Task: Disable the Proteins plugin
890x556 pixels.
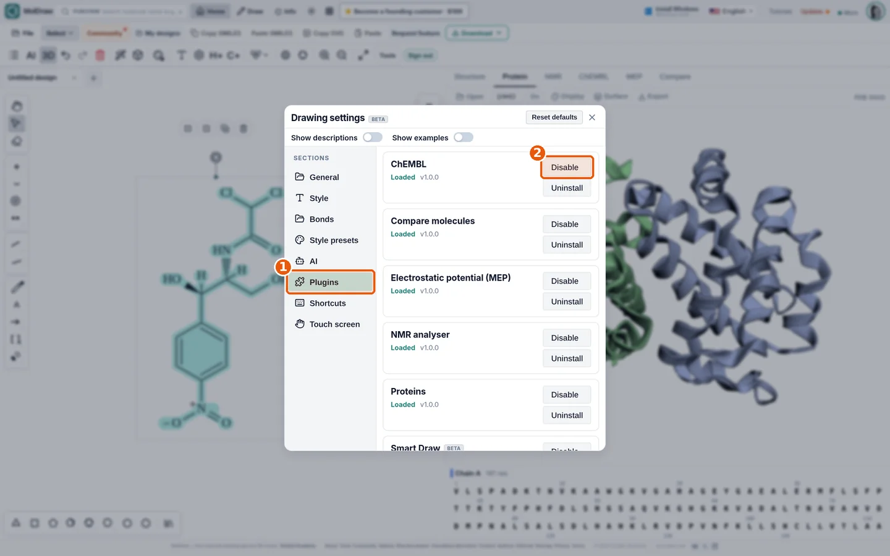Action: [x=567, y=395]
